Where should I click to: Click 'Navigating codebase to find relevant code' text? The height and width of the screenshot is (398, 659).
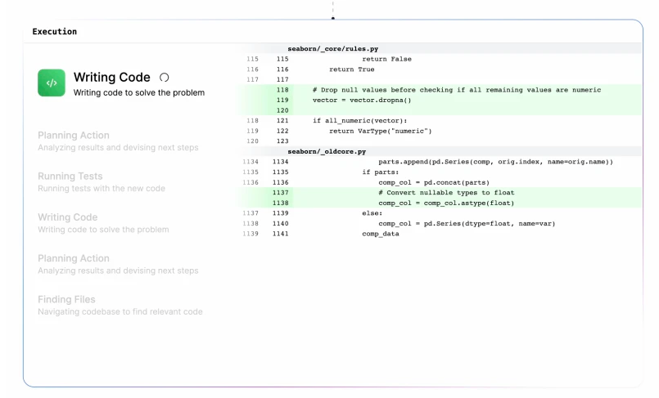tap(120, 311)
